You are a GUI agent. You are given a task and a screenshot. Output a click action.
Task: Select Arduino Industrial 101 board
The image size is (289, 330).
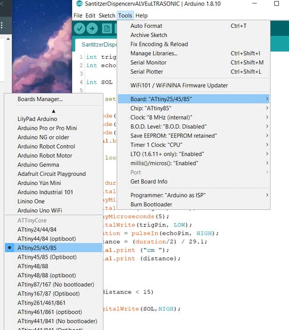tap(54, 192)
